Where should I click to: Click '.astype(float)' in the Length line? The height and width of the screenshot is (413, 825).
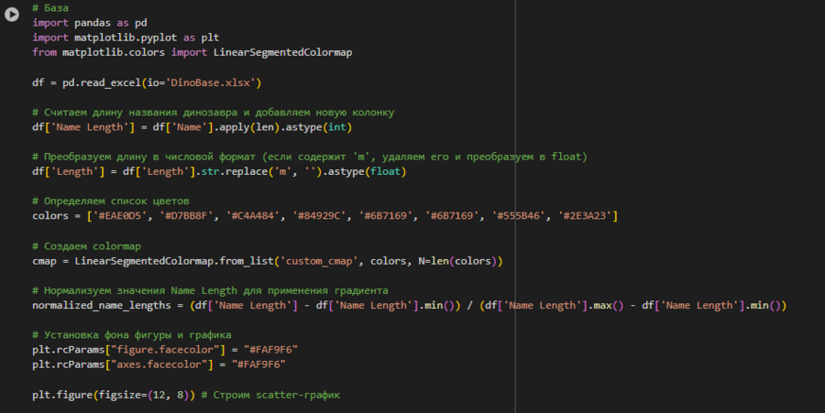click(x=364, y=171)
